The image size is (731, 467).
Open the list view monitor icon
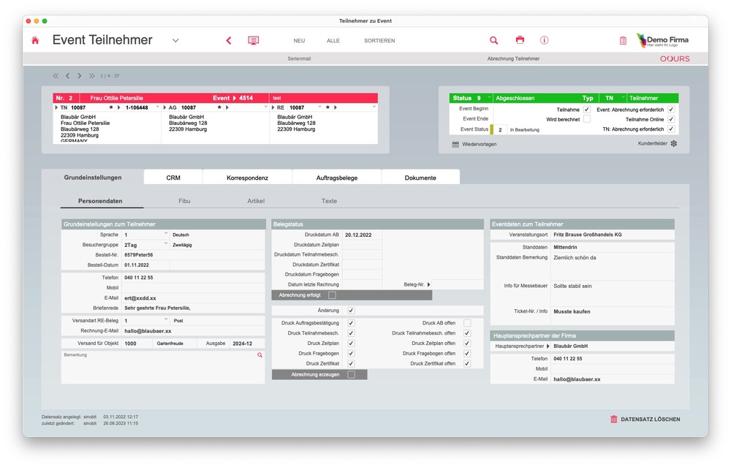pos(253,41)
